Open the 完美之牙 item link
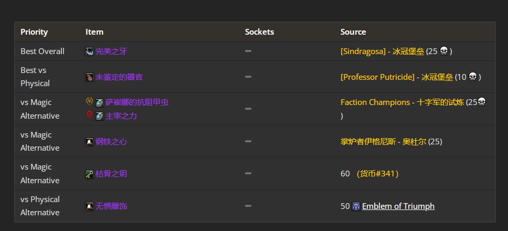 pos(111,51)
